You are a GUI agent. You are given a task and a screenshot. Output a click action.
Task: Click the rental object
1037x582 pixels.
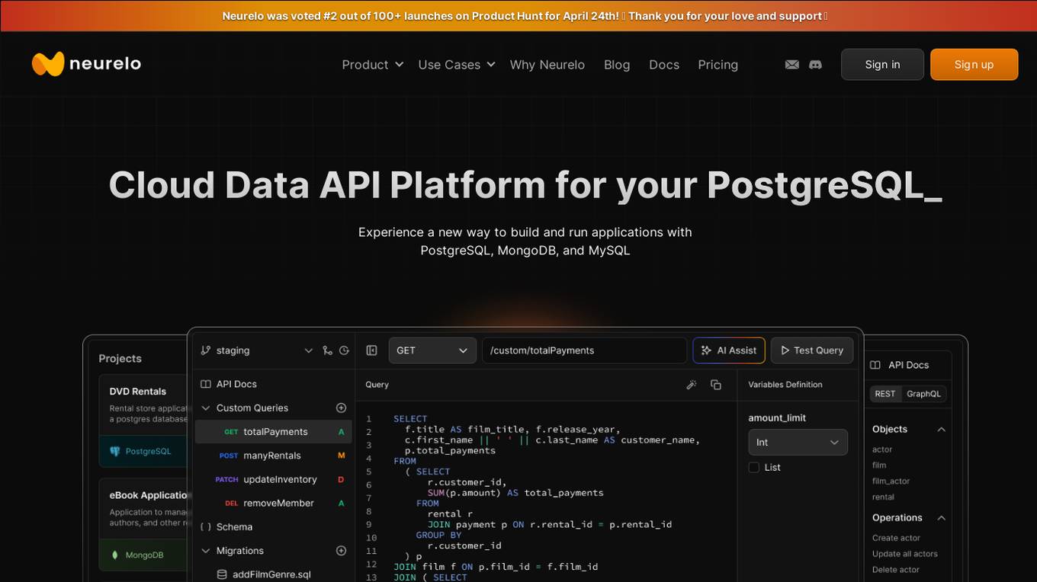tap(884, 497)
